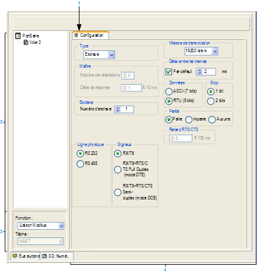Choose RX/TX+RTS/CTS Semi-duplex signal option
The width and height of the screenshot is (257, 273).
click(x=118, y=192)
